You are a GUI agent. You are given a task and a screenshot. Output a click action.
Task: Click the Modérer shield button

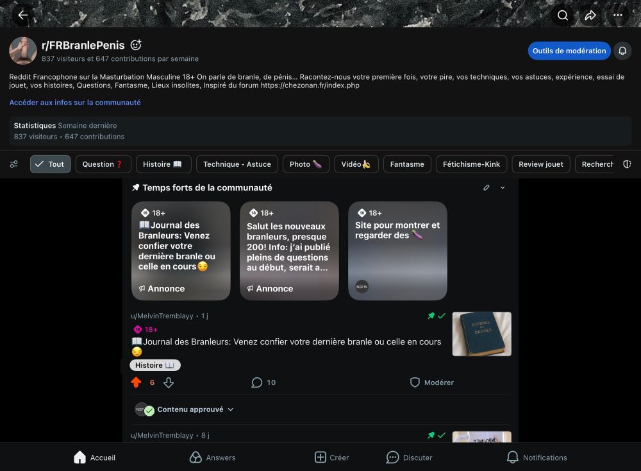click(x=431, y=382)
